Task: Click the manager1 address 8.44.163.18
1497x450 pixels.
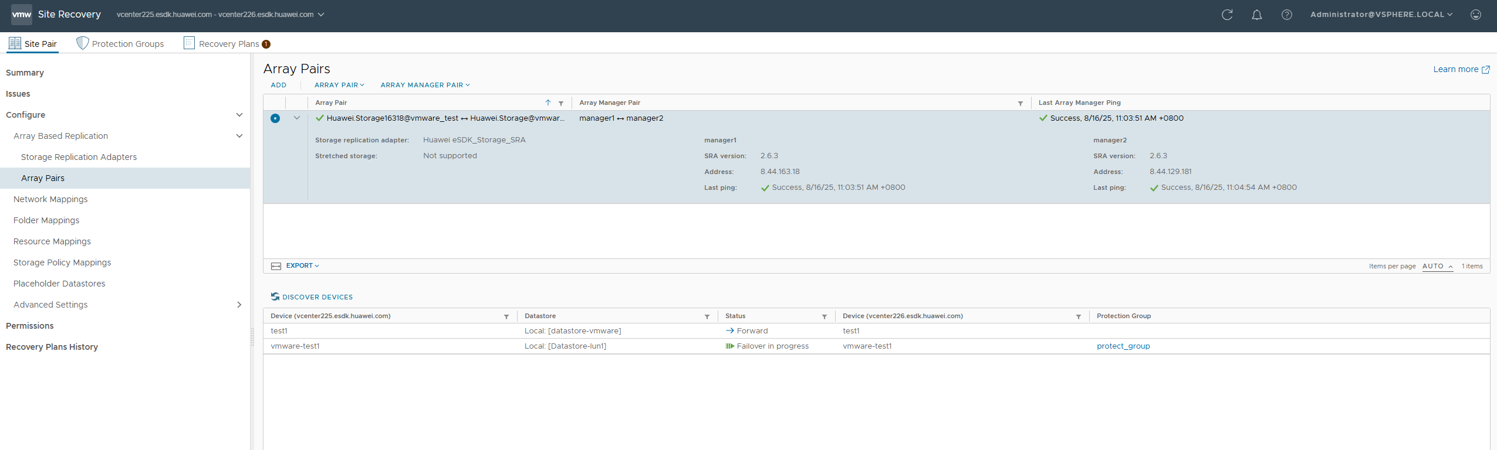Action: coord(780,172)
